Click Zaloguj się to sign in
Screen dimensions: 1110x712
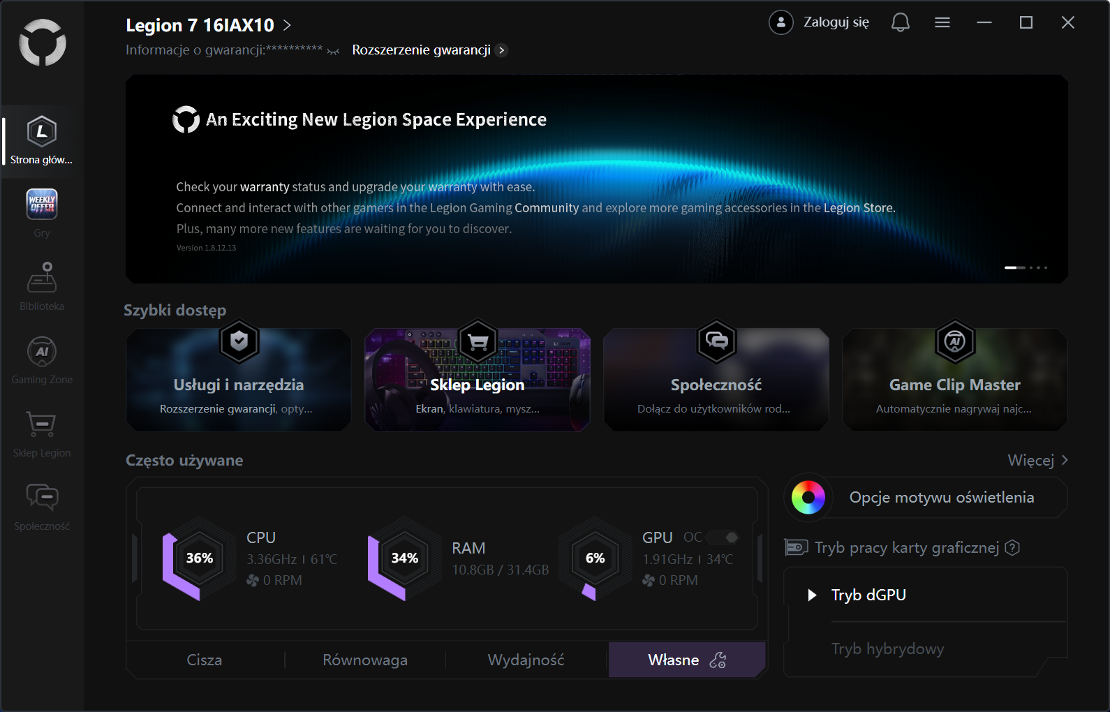click(836, 22)
